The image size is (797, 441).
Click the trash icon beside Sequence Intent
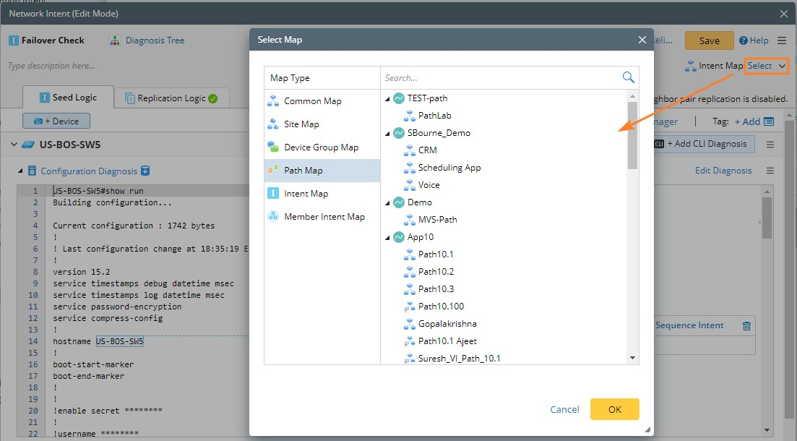[746, 325]
